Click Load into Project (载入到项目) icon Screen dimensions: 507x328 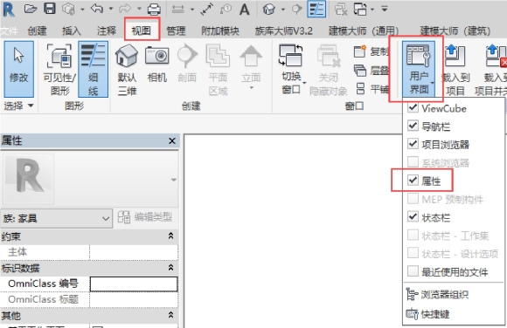455,56
